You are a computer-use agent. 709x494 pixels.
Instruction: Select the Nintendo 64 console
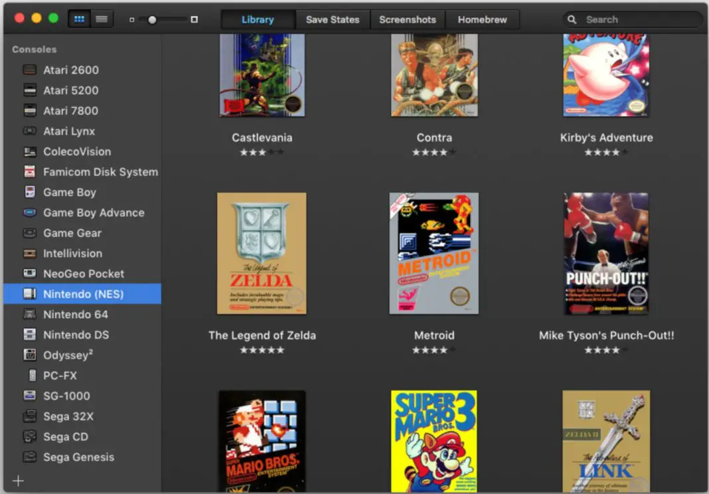point(76,314)
